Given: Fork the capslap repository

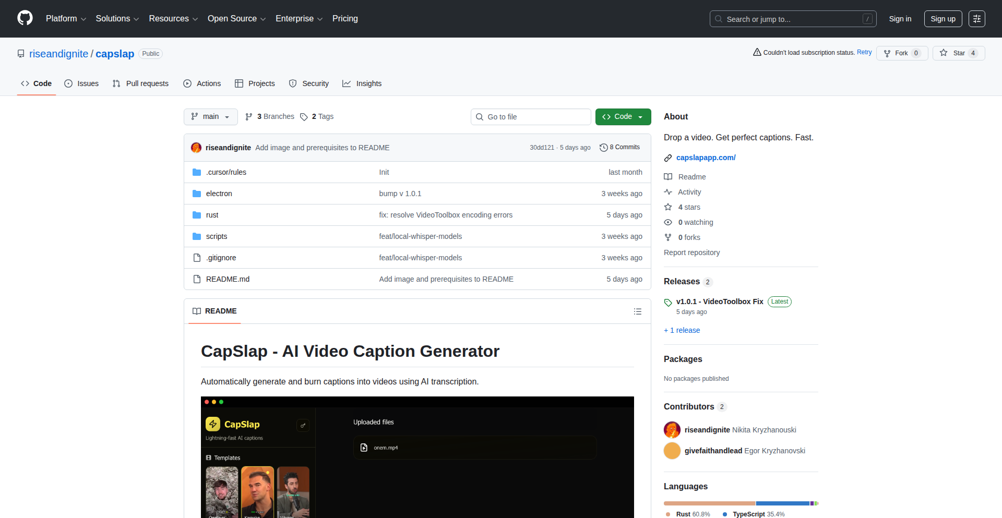Looking at the screenshot, I should point(901,53).
